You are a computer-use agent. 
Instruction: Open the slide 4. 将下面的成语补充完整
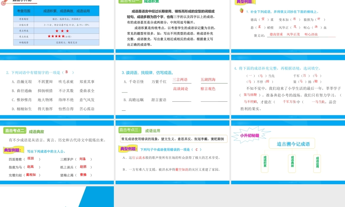[288, 87]
